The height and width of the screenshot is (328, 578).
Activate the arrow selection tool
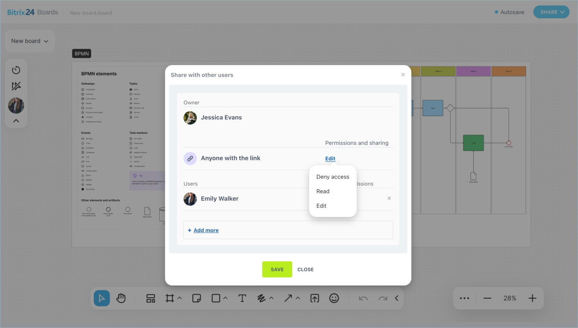coord(102,298)
